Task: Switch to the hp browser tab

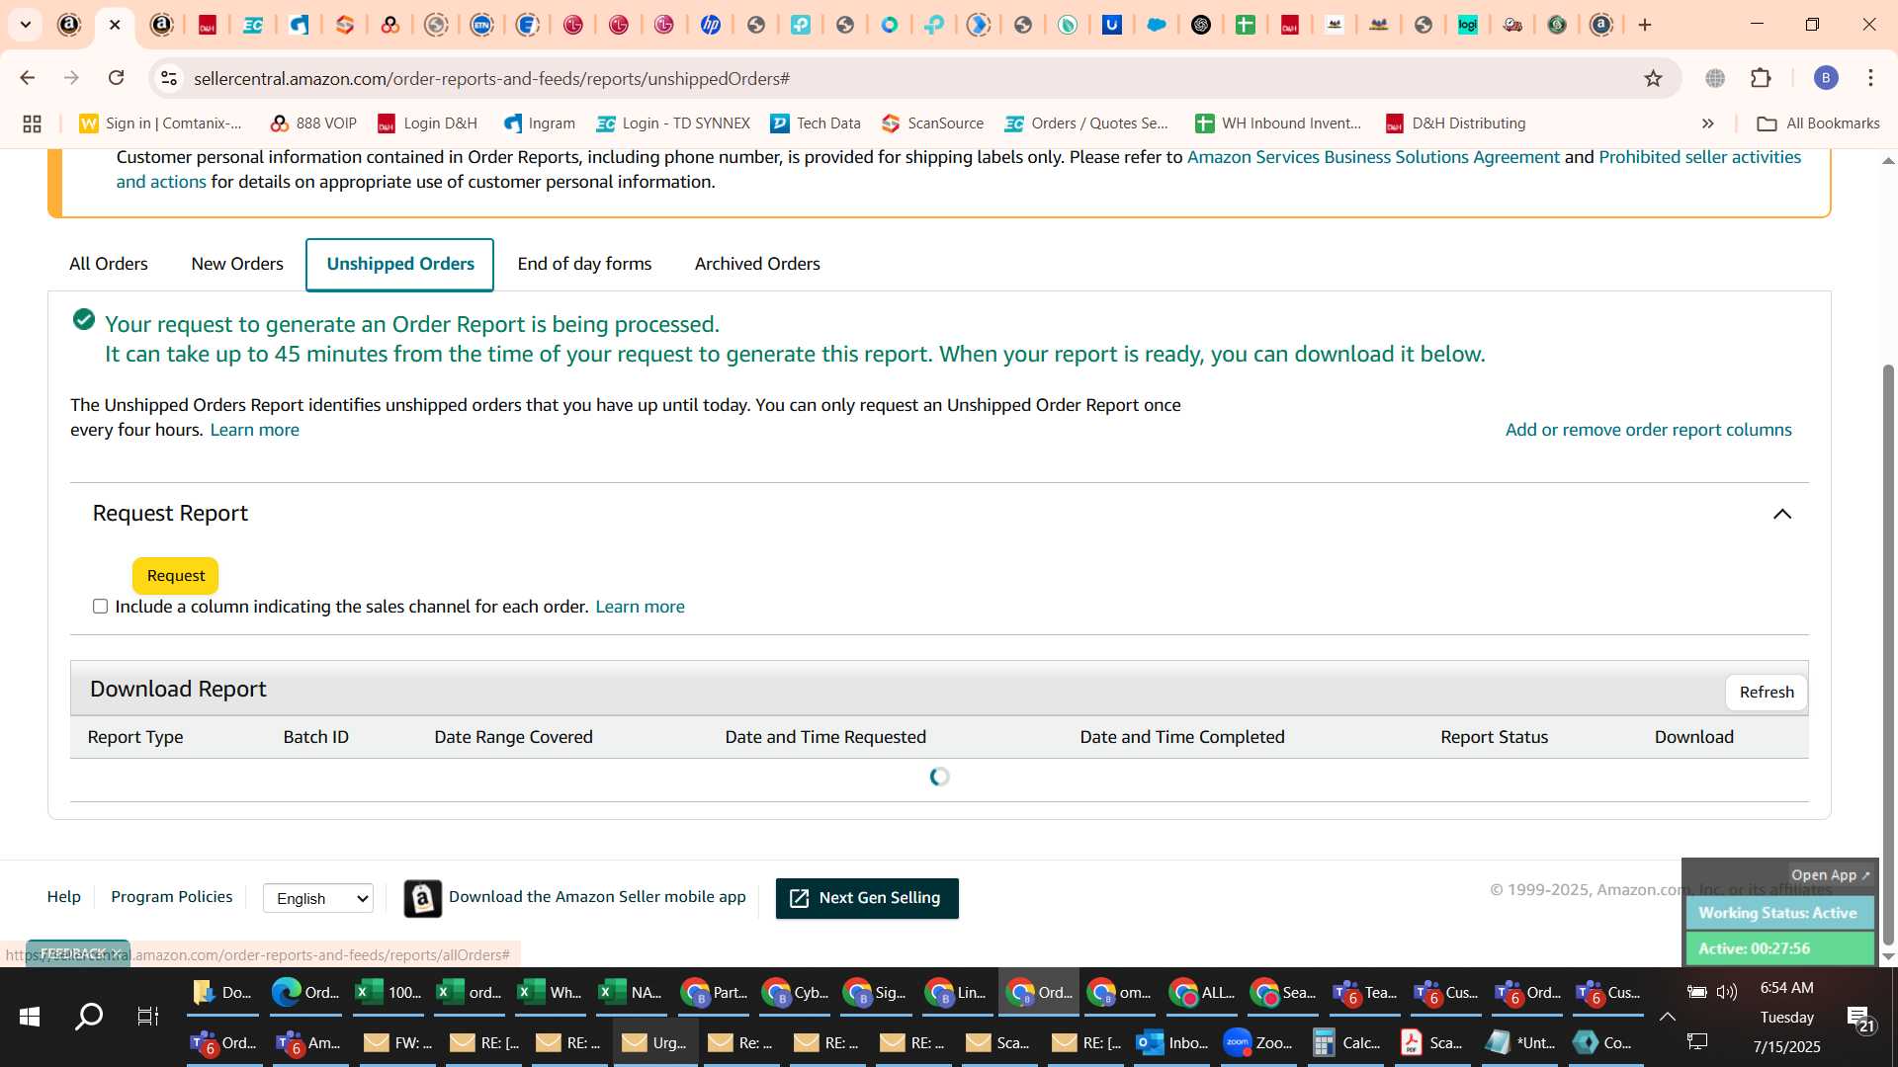Action: click(711, 25)
